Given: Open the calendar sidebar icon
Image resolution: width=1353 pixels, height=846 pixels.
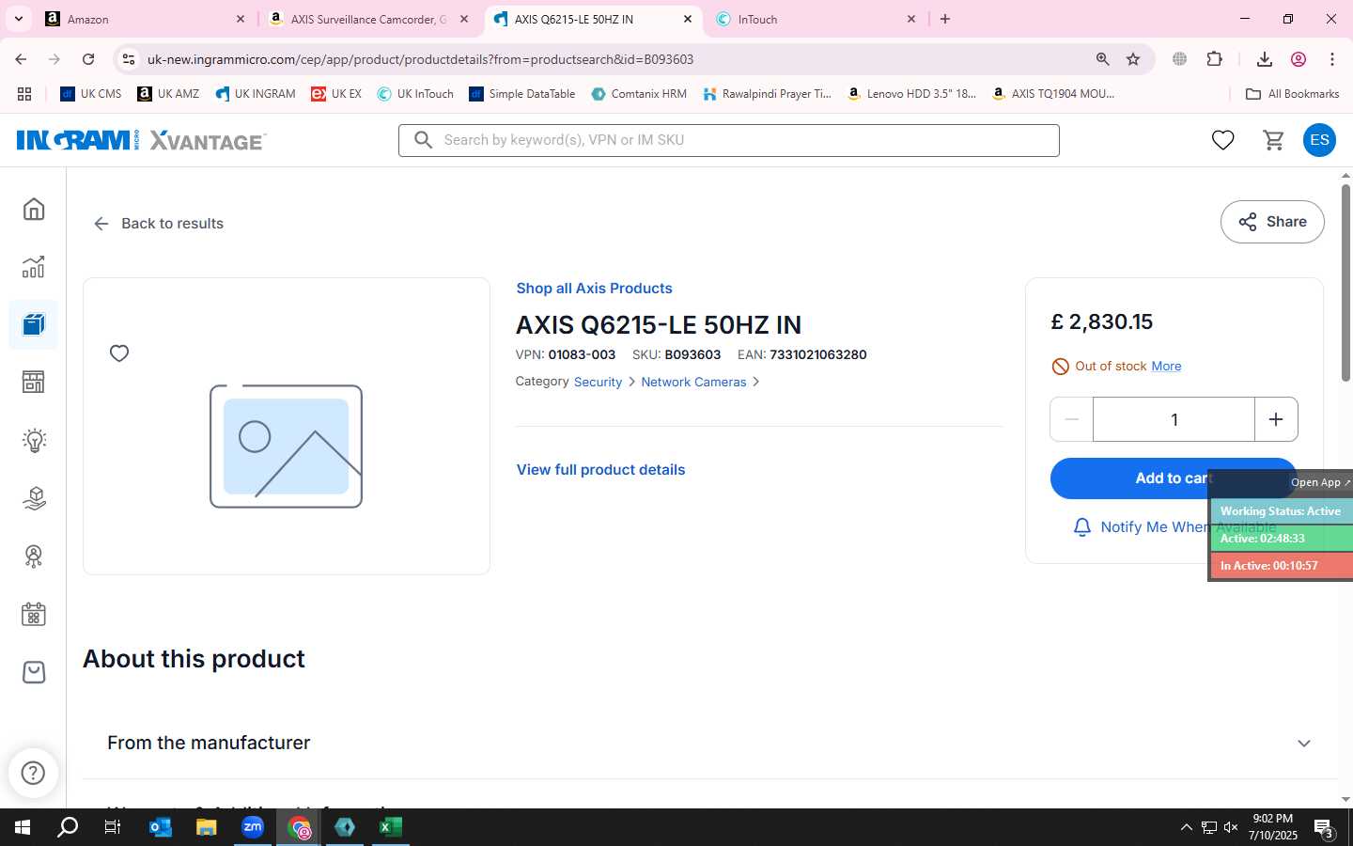Looking at the screenshot, I should click(x=34, y=615).
